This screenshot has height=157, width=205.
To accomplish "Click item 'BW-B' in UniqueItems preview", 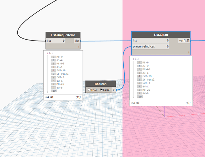I will tap(59, 88).
